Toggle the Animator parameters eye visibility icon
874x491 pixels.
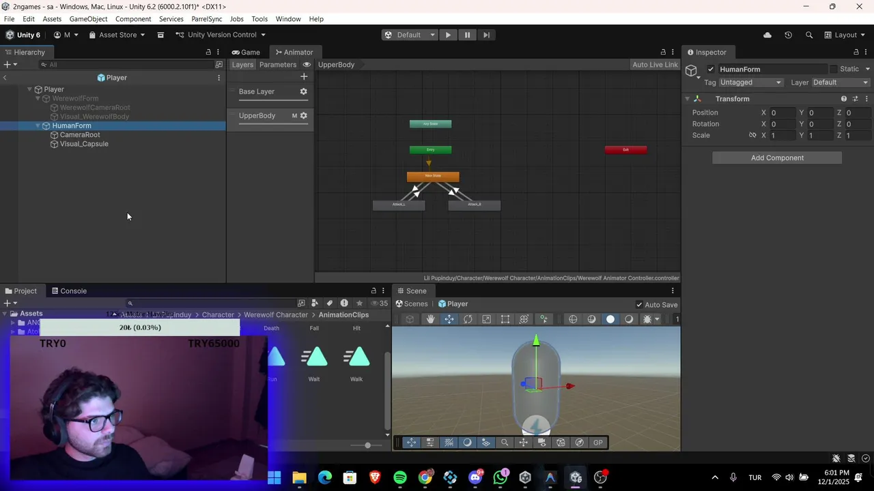pyautogui.click(x=307, y=65)
